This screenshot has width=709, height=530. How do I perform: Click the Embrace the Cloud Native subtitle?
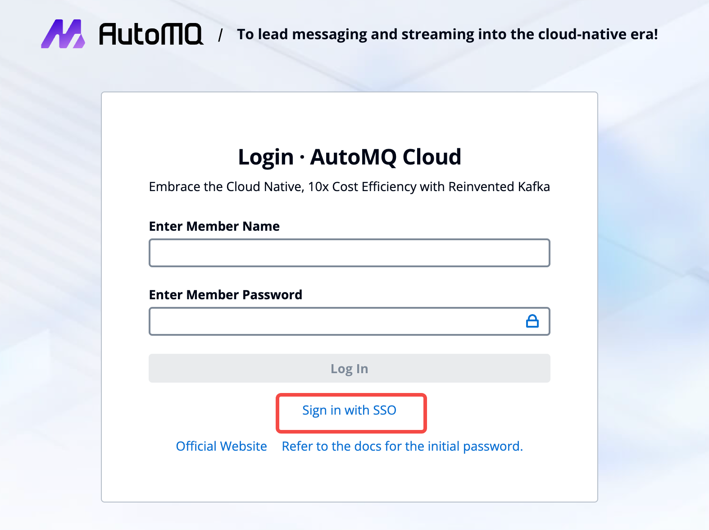click(x=350, y=187)
